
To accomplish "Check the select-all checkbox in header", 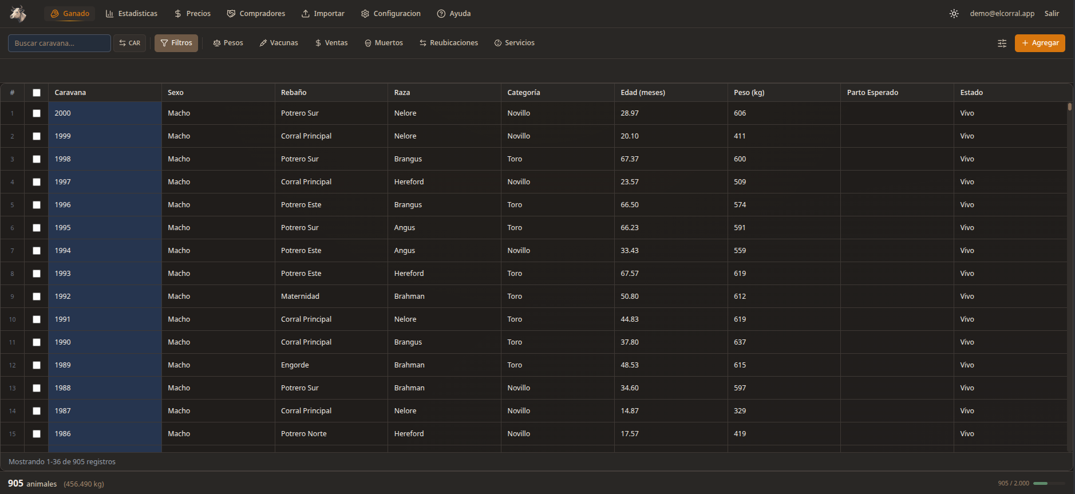I will (x=37, y=93).
